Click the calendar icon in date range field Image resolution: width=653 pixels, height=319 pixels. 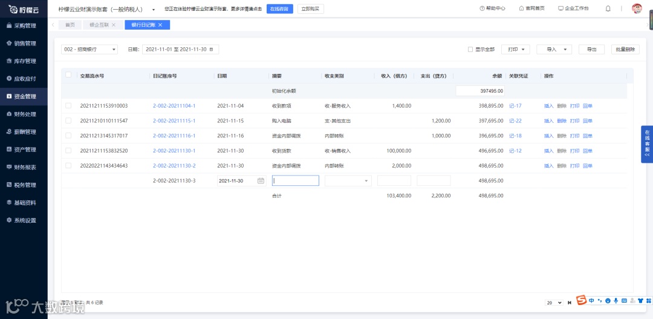pyautogui.click(x=211, y=49)
